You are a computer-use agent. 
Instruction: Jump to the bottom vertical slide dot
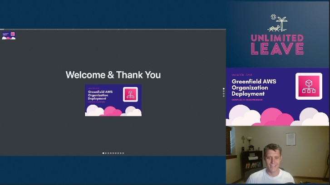223,96
